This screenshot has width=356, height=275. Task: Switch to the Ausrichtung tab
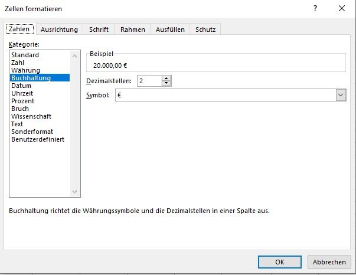pos(59,30)
